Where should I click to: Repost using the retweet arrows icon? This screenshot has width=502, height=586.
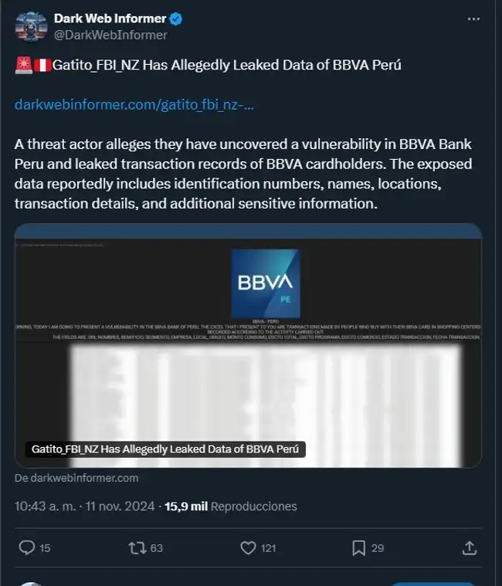click(137, 548)
